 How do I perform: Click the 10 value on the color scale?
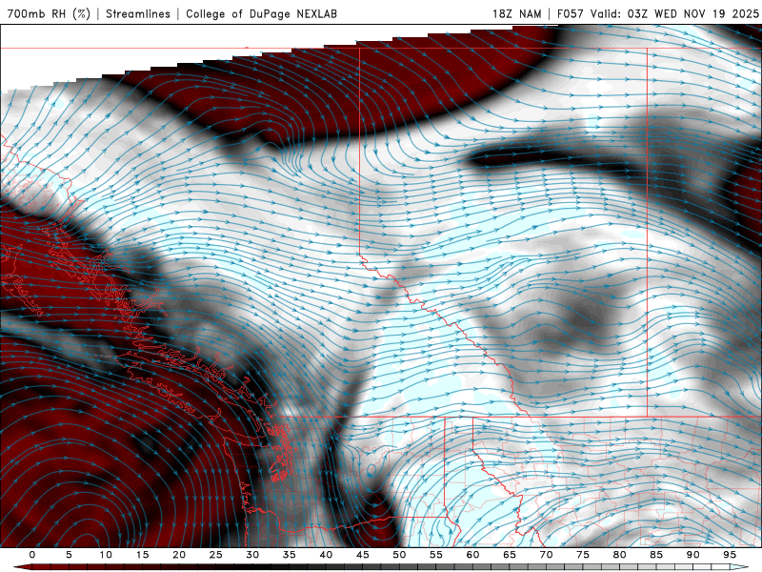click(x=106, y=555)
